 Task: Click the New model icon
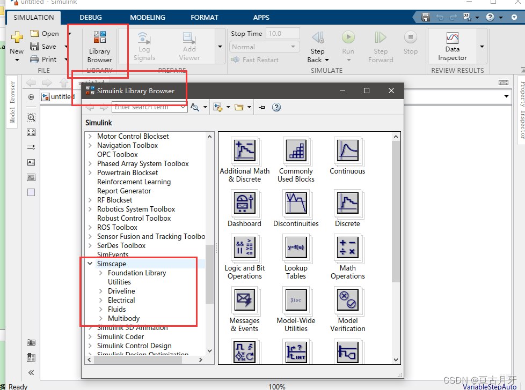[x=17, y=37]
